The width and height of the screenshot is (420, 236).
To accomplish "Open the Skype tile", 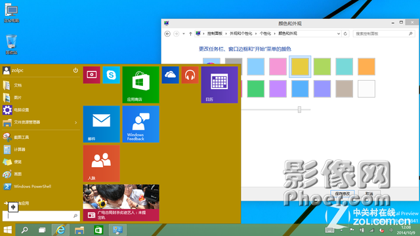I will (111, 75).
